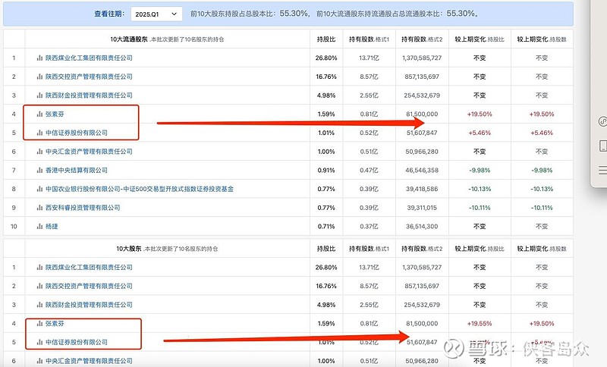This screenshot has height=367, width=607.
Task: Select 26.80% cell in 10大流通股东 table
Action: [x=326, y=58]
